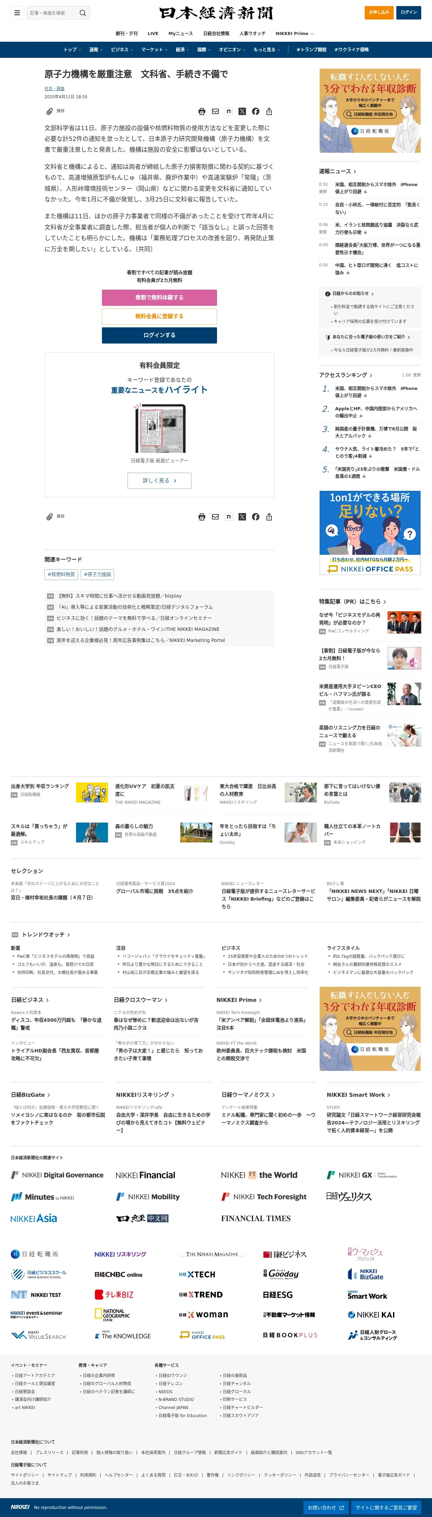This screenshot has height=1517, width=432.
Task: Click the pink 春割で無料体験する button
Action: [x=159, y=297]
